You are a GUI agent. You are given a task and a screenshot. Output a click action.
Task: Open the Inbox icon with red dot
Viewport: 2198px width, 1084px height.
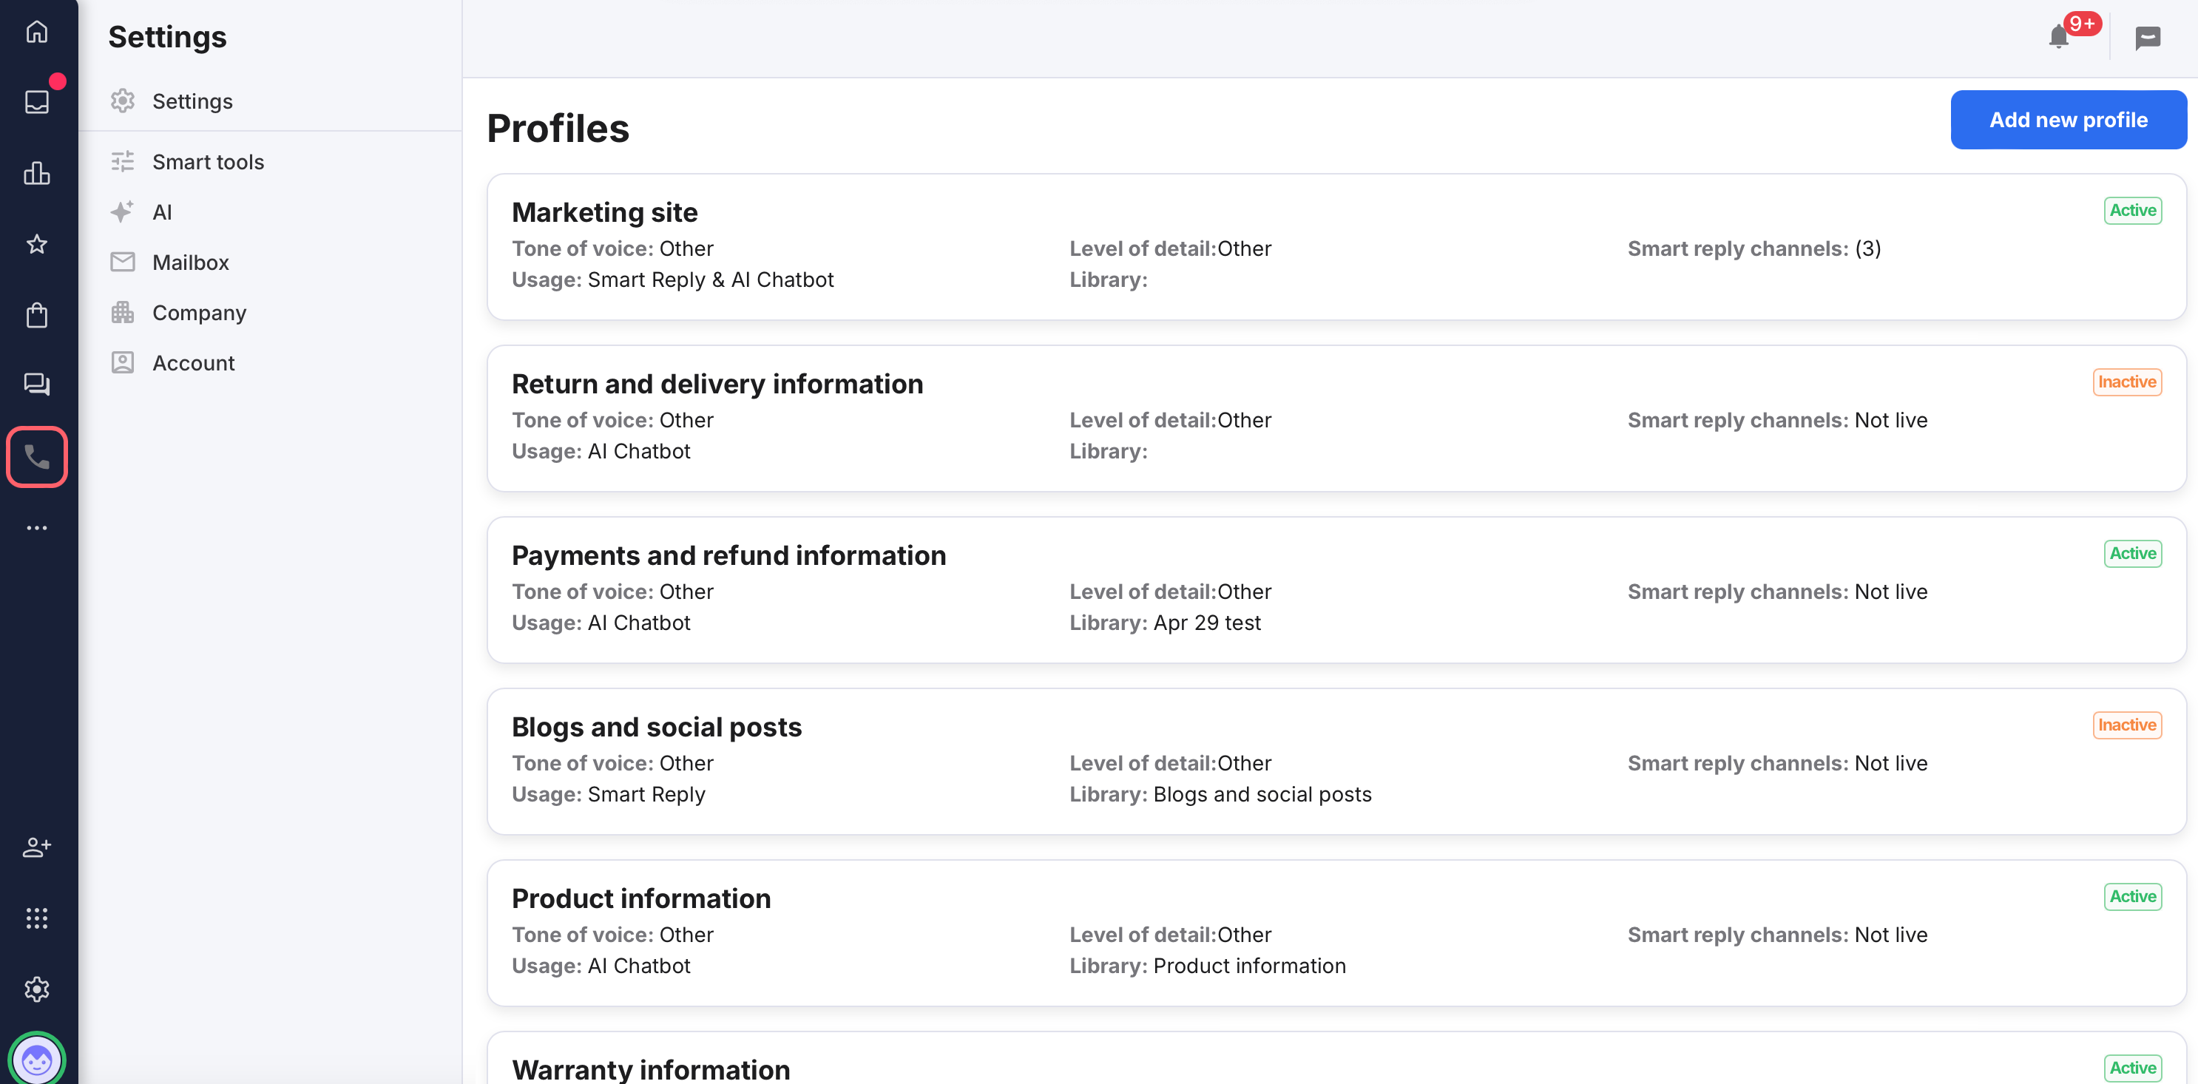pos(37,102)
